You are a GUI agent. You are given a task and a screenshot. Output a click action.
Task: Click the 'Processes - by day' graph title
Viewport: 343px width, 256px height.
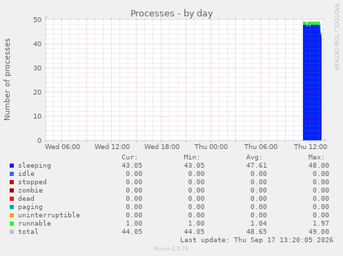tap(172, 14)
